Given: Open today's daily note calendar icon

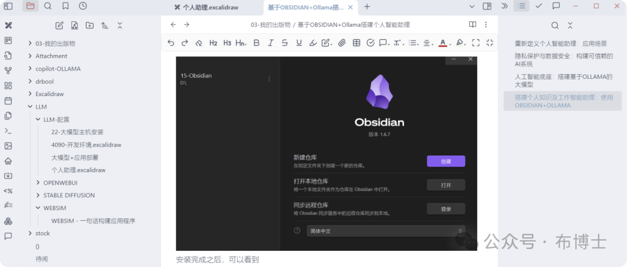Looking at the screenshot, I should (x=8, y=101).
